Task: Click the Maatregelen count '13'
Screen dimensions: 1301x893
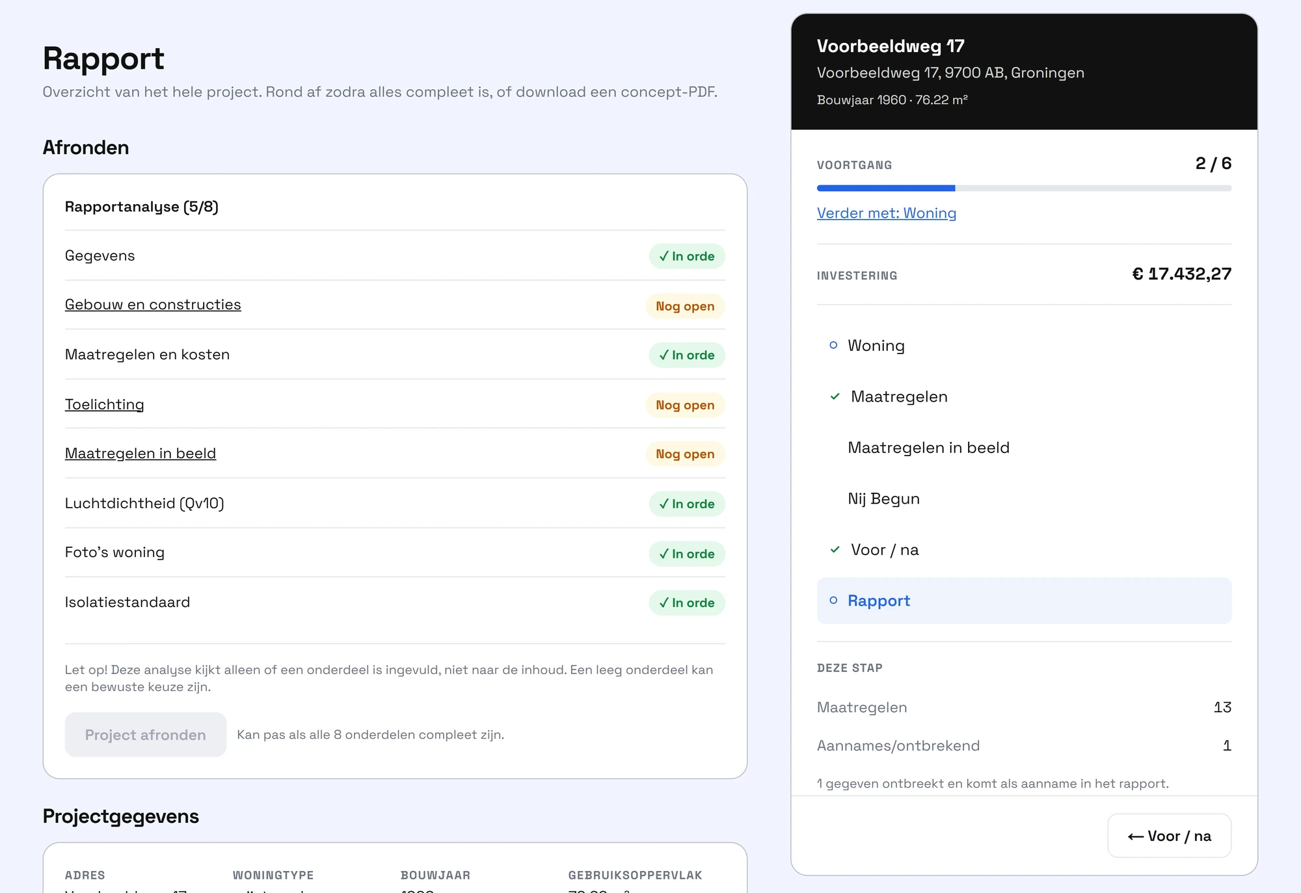Action: 1222,707
